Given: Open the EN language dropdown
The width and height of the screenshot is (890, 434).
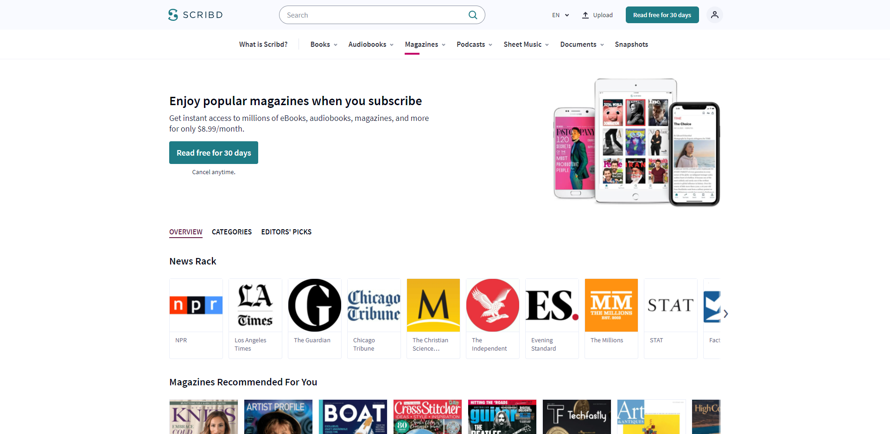Looking at the screenshot, I should (x=560, y=15).
